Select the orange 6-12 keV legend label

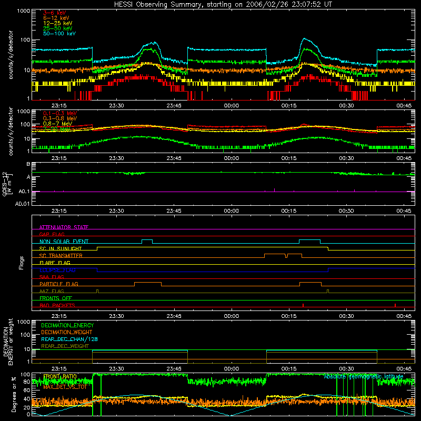point(56,18)
